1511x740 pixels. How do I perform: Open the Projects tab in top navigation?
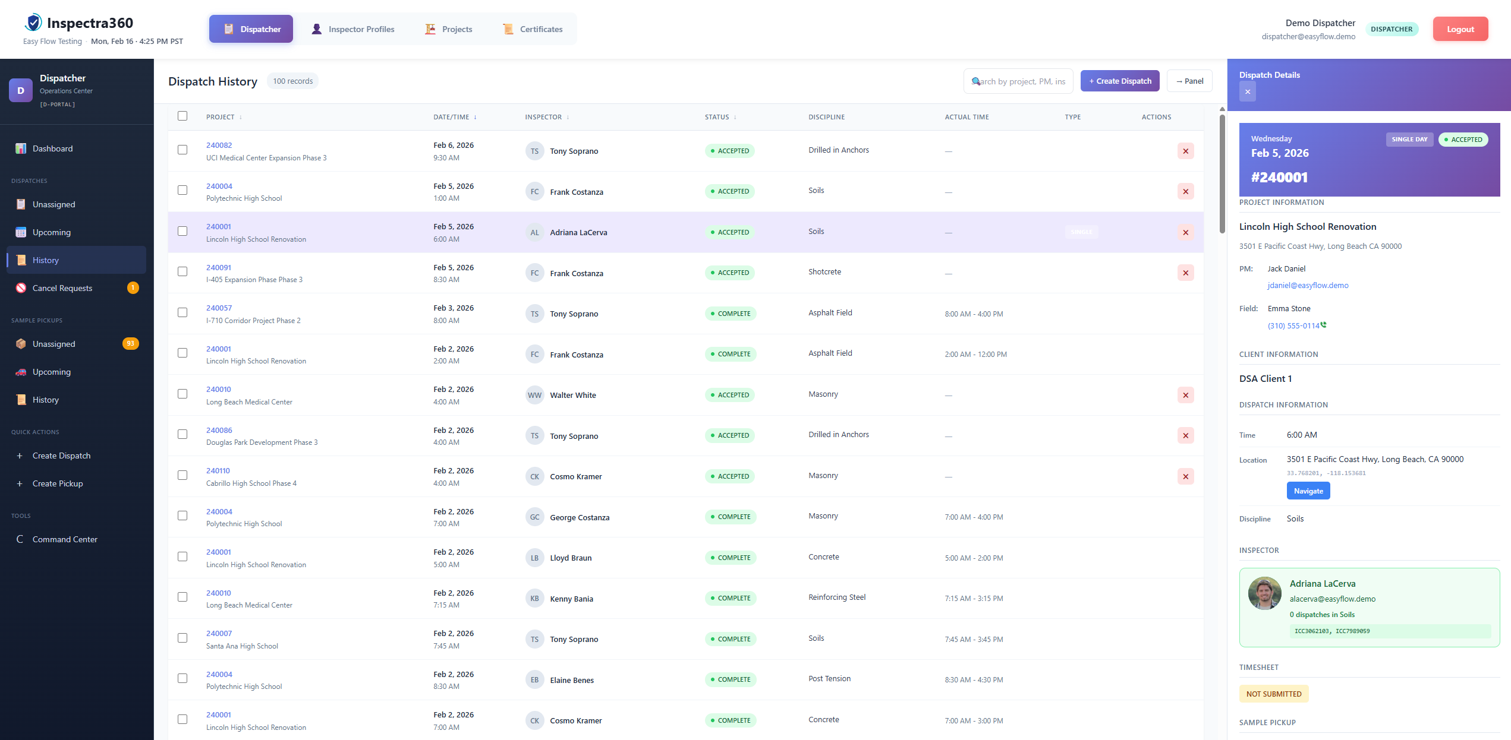pyautogui.click(x=457, y=29)
